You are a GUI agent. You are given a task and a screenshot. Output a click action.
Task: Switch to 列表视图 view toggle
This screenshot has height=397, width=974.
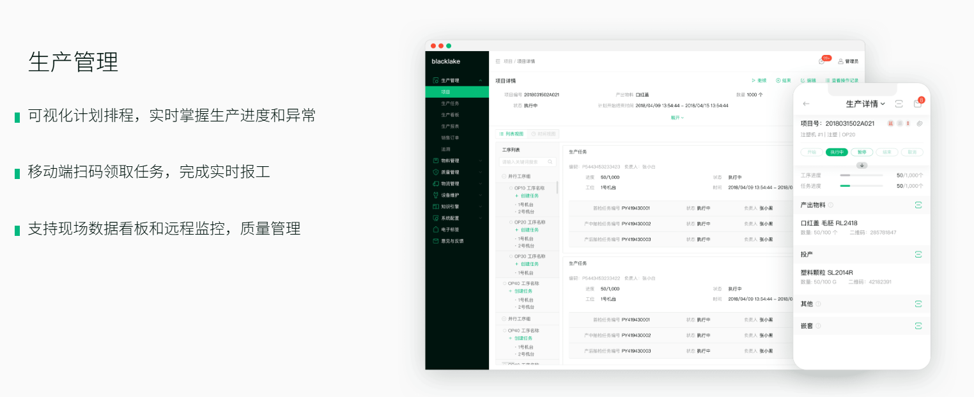click(511, 134)
